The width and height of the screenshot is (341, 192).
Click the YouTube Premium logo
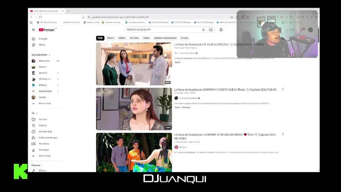tap(47, 30)
